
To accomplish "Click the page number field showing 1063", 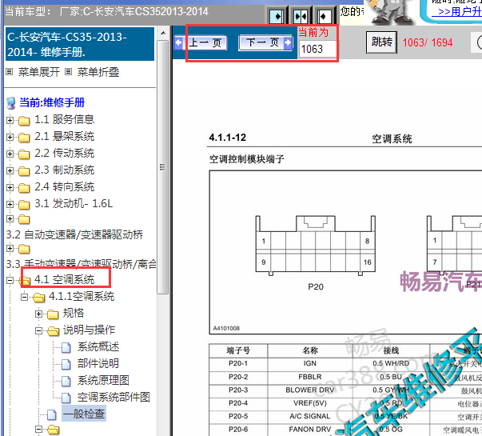I will 317,50.
